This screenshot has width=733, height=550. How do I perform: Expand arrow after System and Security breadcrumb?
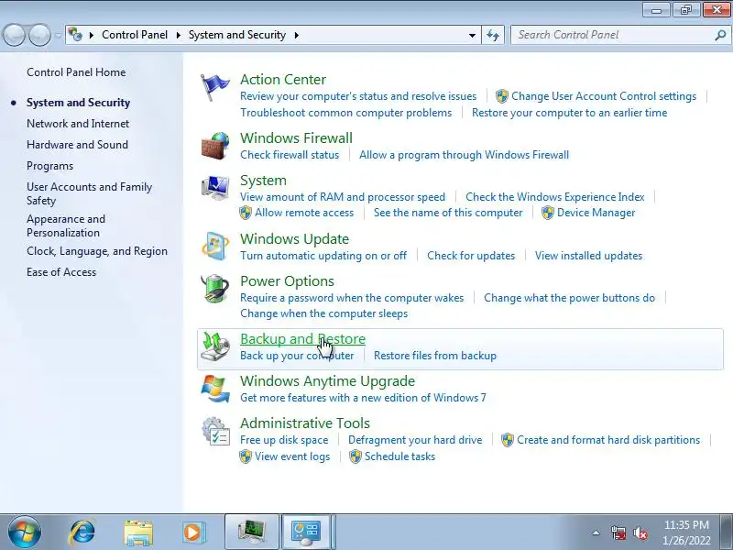(296, 35)
